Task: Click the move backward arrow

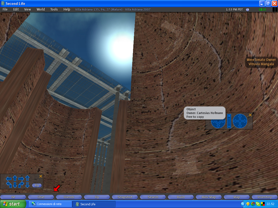Action: pos(15,185)
